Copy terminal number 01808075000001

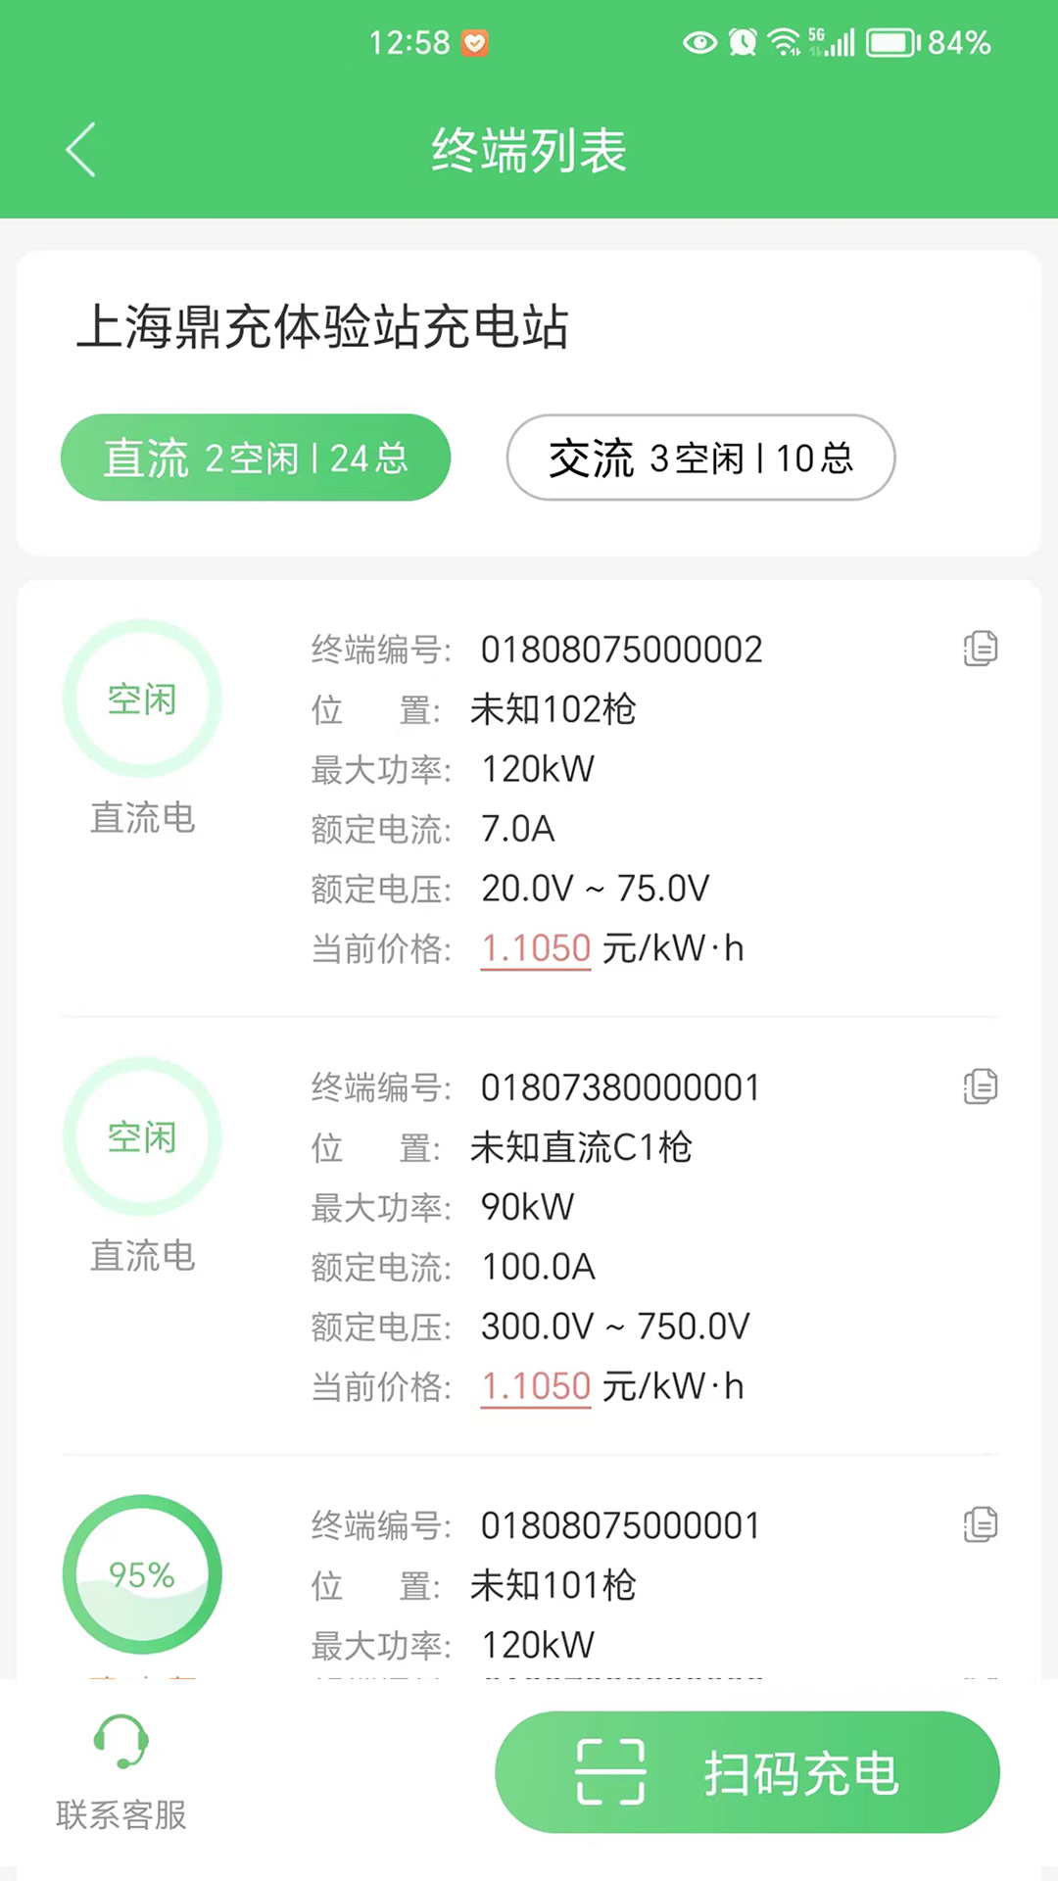pyautogui.click(x=980, y=1524)
